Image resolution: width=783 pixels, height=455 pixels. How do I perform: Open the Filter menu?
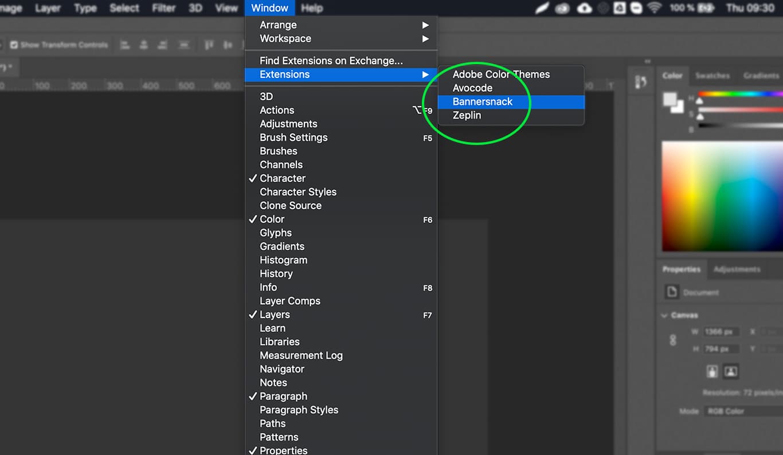pos(163,8)
